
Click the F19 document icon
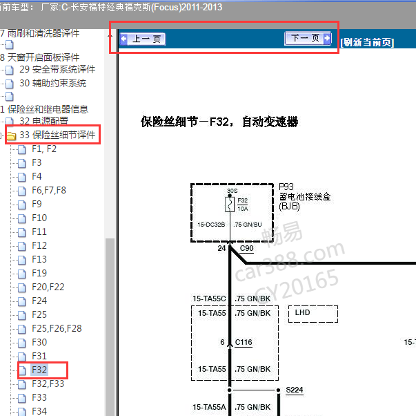coord(22,274)
